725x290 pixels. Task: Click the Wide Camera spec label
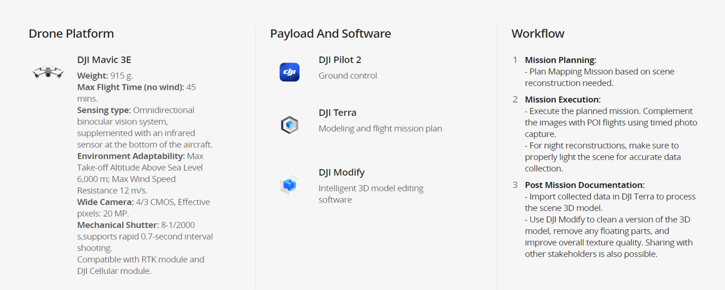(105, 202)
